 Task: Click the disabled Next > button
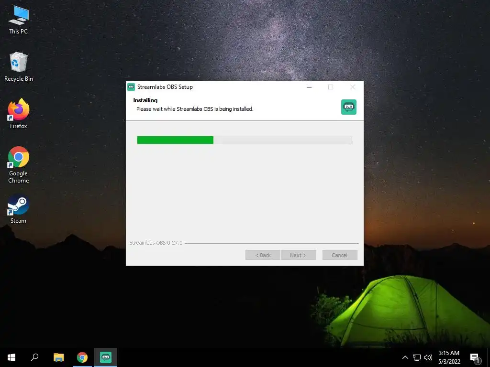tap(299, 255)
